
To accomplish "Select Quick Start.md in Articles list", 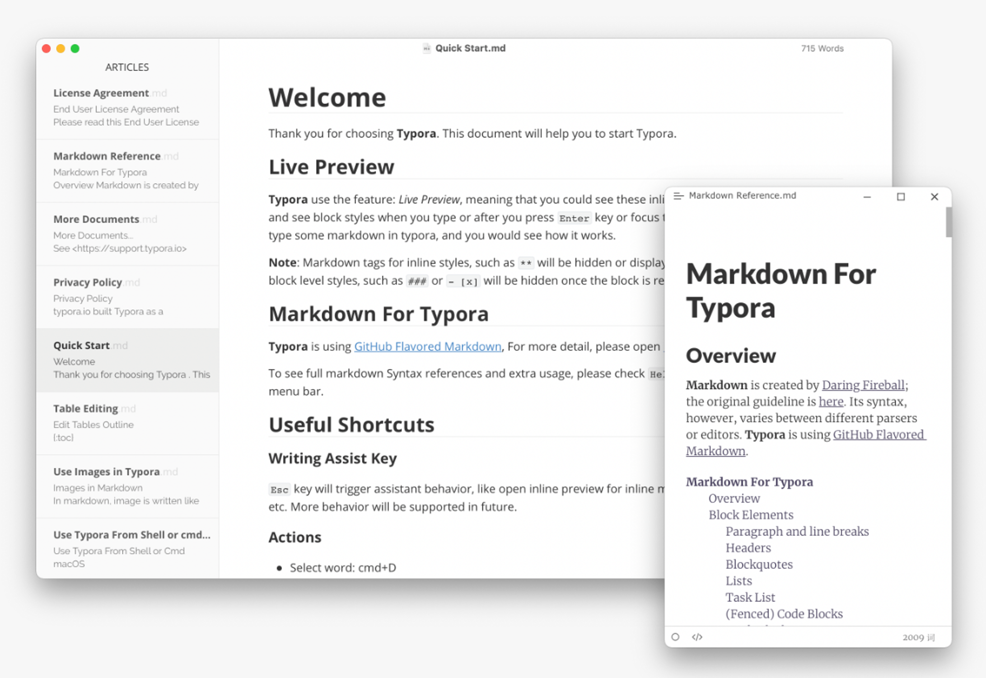I will 128,360.
